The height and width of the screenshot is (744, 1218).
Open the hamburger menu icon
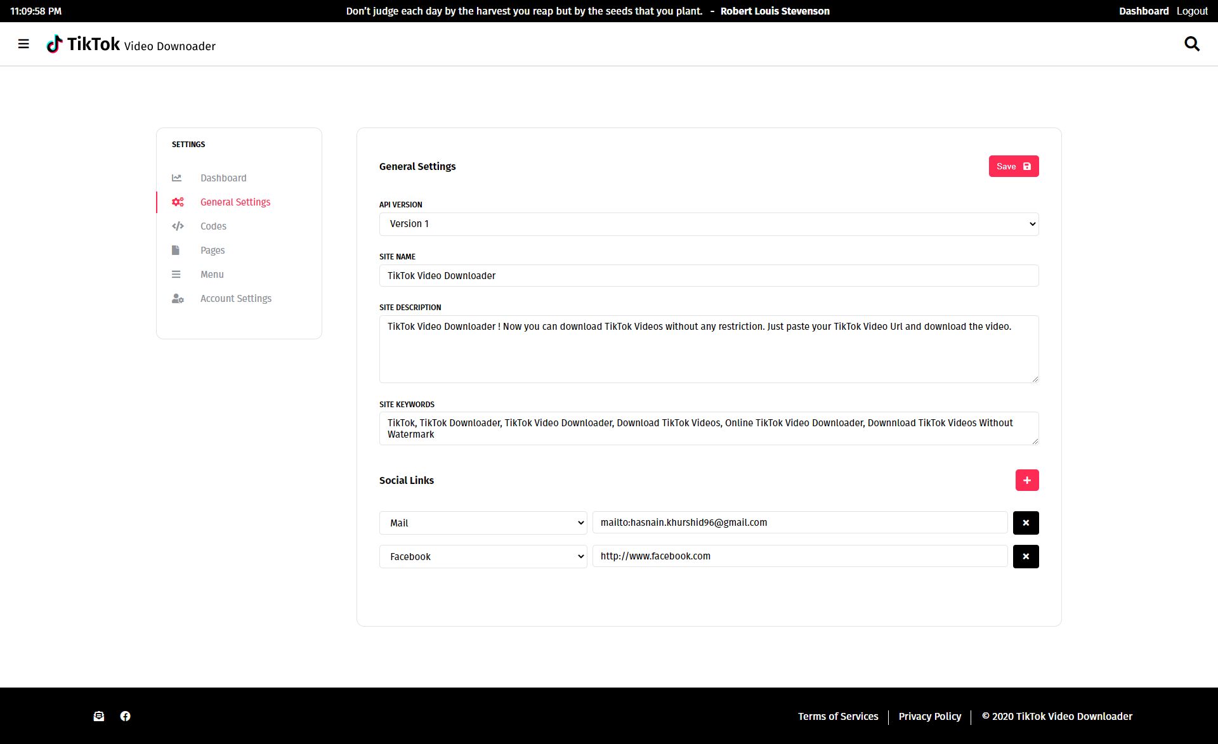click(23, 44)
